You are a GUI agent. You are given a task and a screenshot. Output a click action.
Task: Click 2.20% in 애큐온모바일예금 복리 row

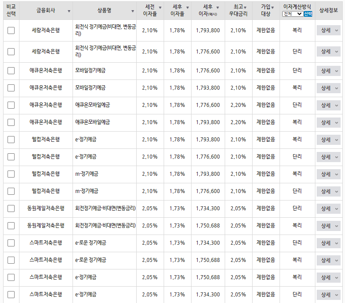[238, 122]
